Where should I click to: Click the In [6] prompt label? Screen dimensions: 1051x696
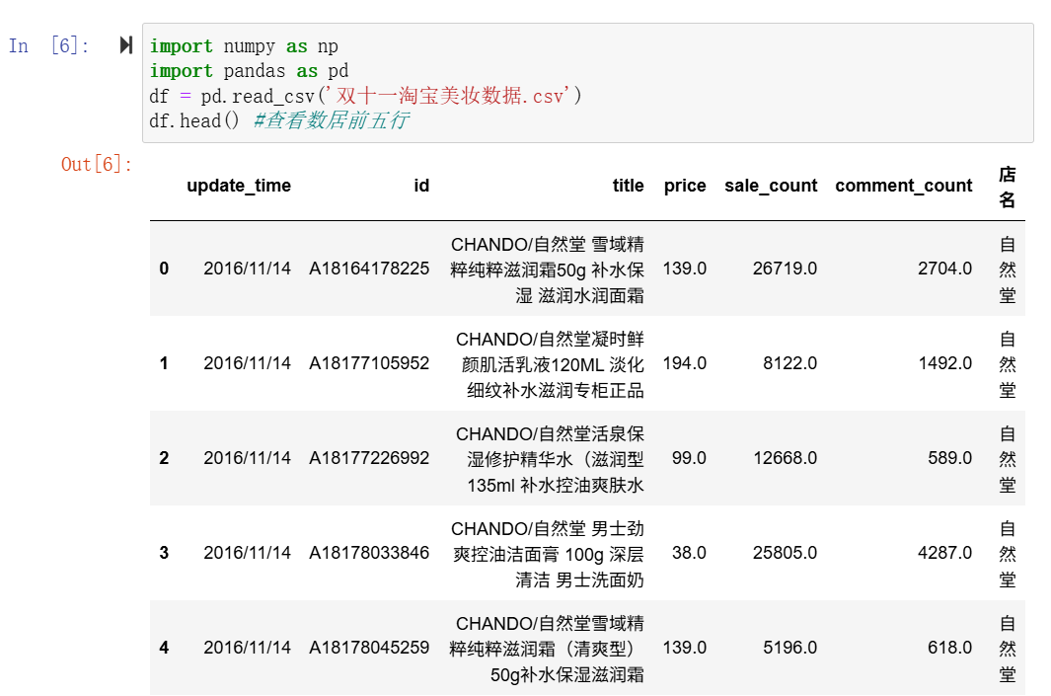pos(48,45)
